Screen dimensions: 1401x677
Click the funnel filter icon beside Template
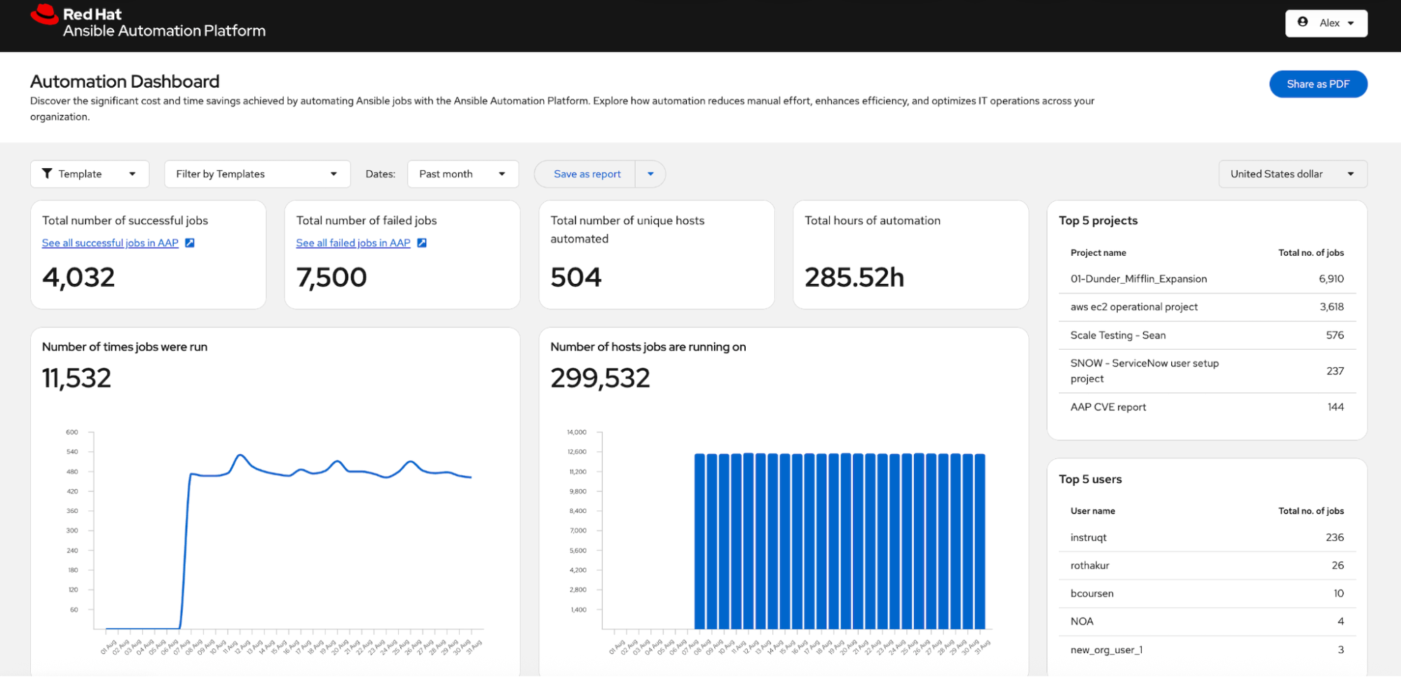(47, 174)
